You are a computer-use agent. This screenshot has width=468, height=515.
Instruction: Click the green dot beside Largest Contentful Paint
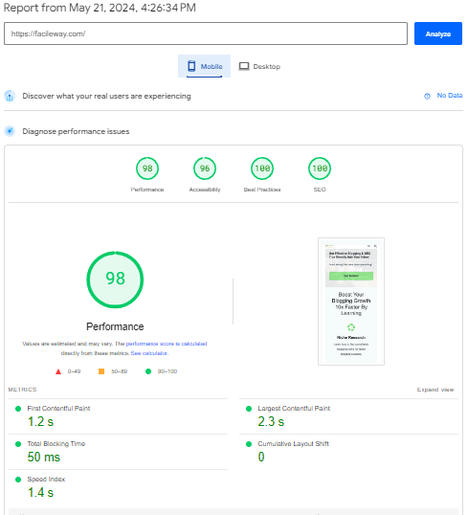click(249, 409)
